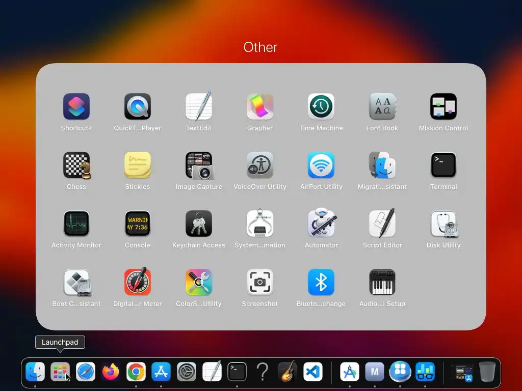The image size is (522, 391).
Task: Open Terminal from the Dock
Action: (x=237, y=371)
